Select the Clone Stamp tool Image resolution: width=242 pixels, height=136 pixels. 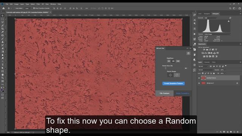(x=3, y=42)
